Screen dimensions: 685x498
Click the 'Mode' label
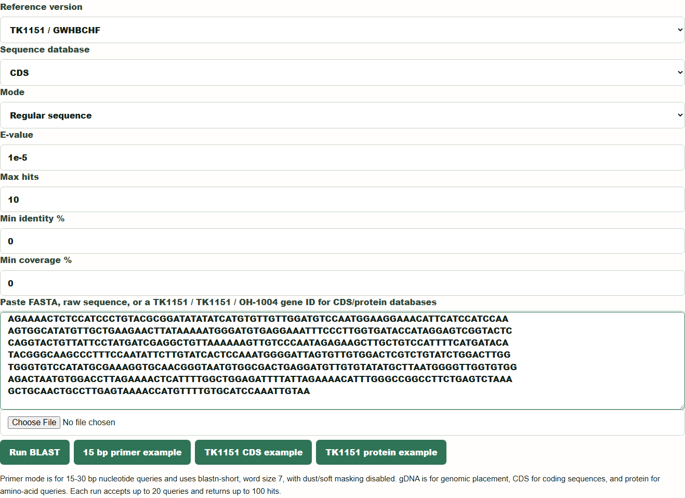[12, 92]
